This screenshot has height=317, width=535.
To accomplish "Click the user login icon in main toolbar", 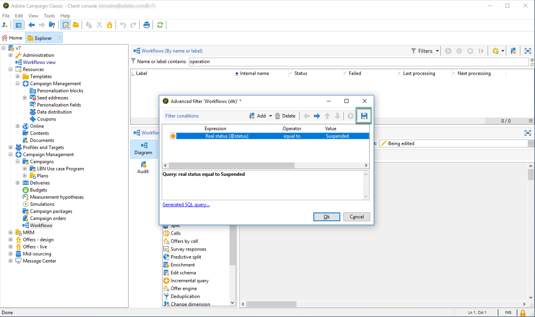I will click(5, 25).
